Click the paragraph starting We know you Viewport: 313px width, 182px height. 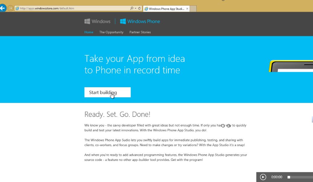(x=166, y=128)
